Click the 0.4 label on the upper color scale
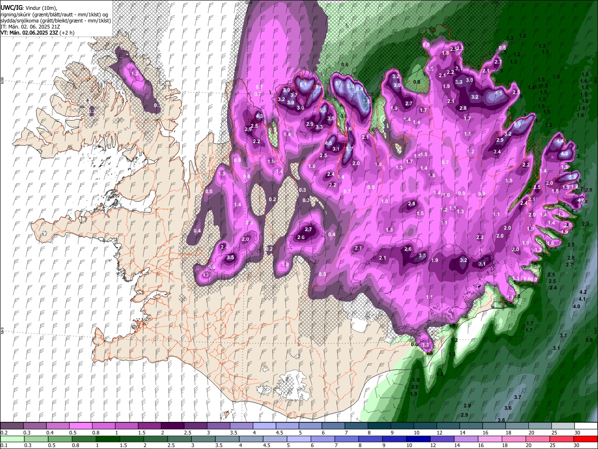Image resolution: width=598 pixels, height=449 pixels. [50, 433]
